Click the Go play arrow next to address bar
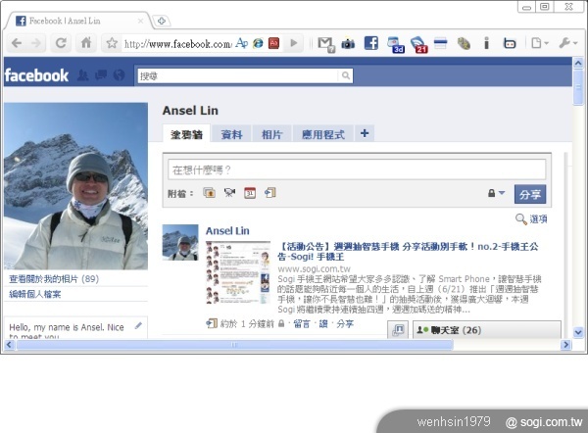This screenshot has width=588, height=433. (x=294, y=43)
